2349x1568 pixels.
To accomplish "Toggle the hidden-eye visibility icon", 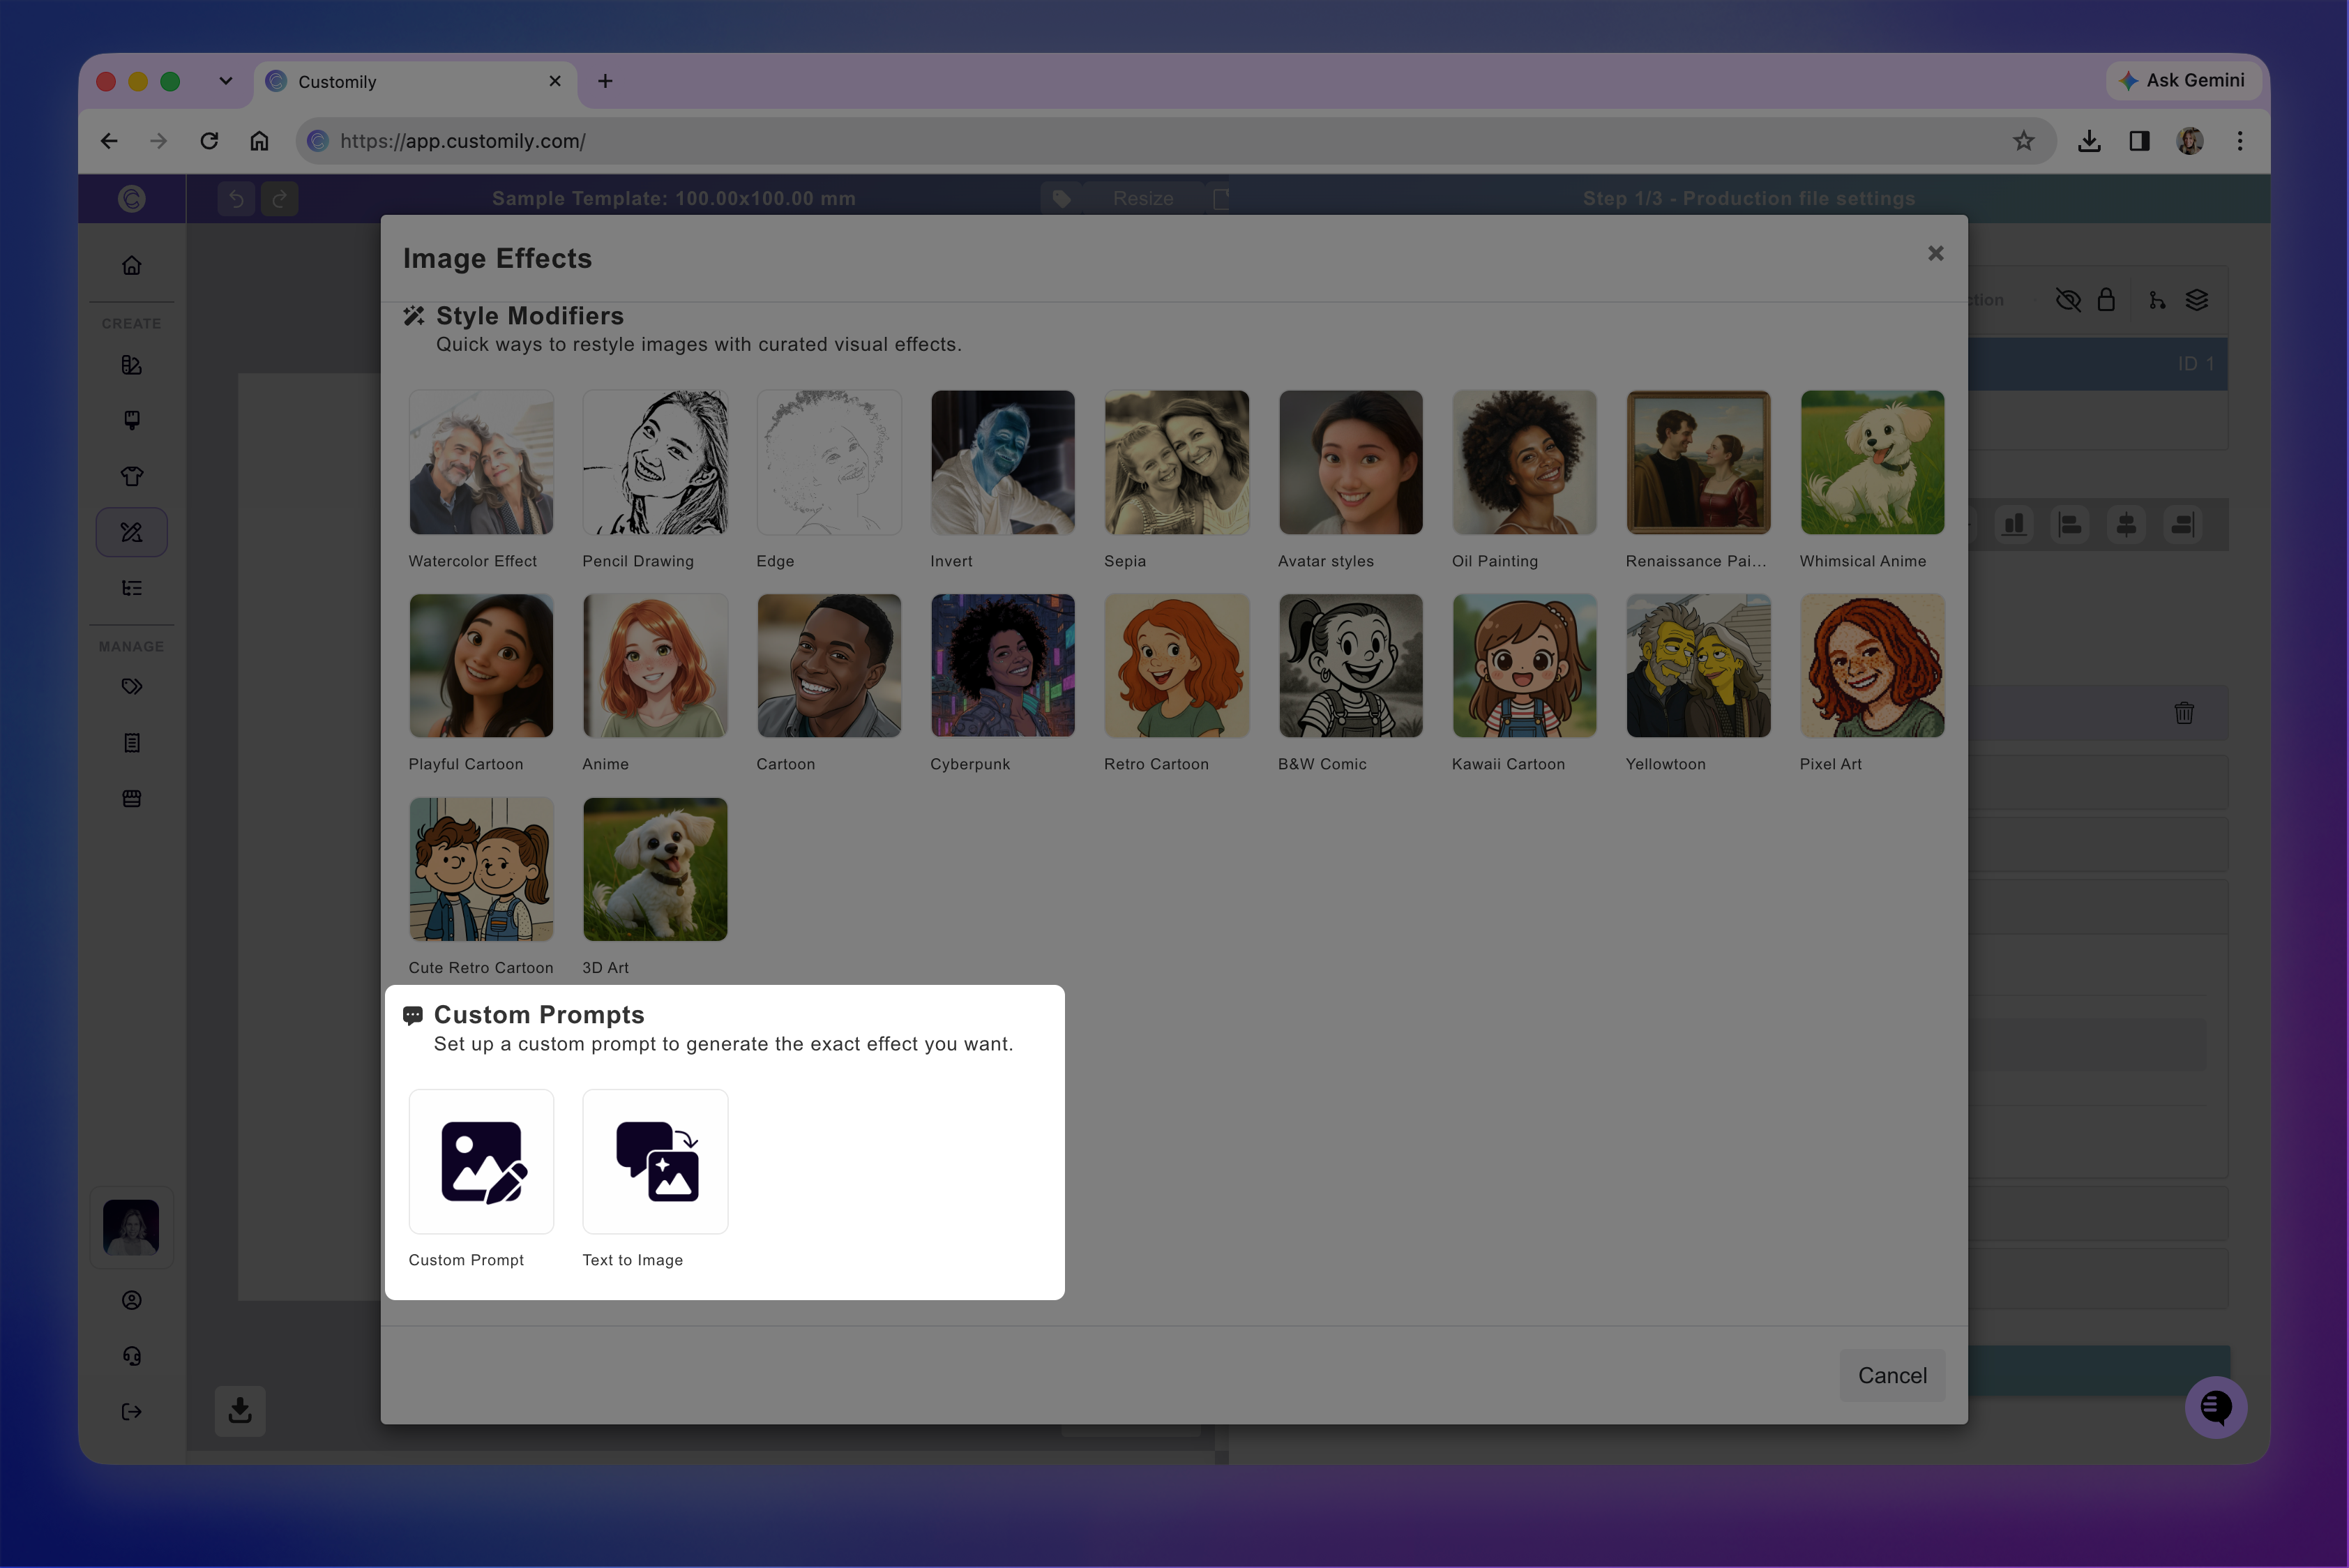I will (2068, 300).
